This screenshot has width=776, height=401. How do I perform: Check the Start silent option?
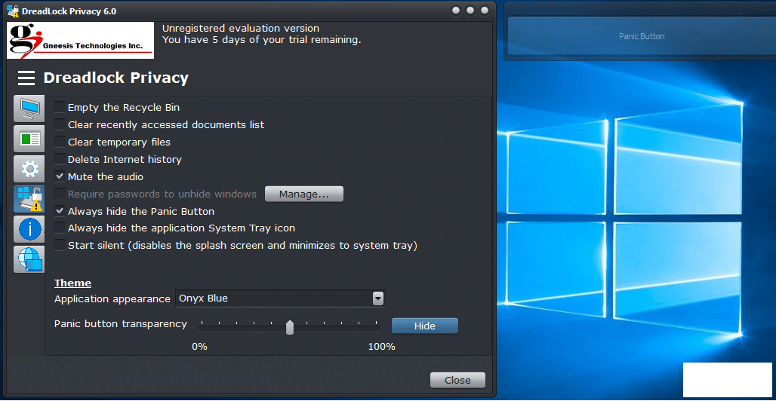coord(60,245)
